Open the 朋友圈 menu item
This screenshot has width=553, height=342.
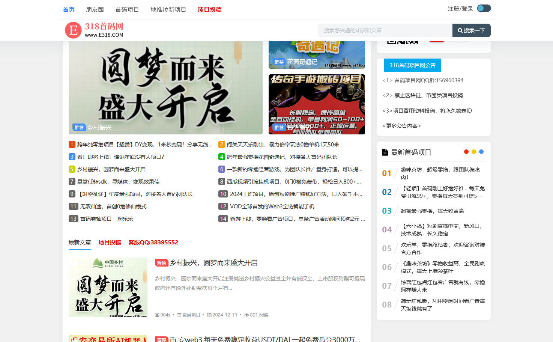[x=95, y=10]
